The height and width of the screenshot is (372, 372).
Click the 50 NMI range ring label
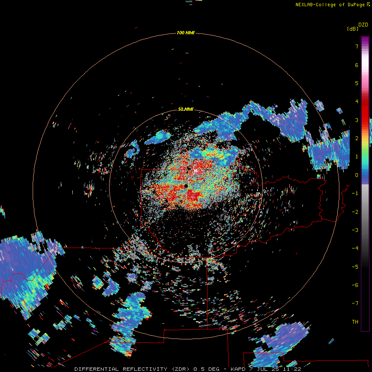tap(186, 109)
